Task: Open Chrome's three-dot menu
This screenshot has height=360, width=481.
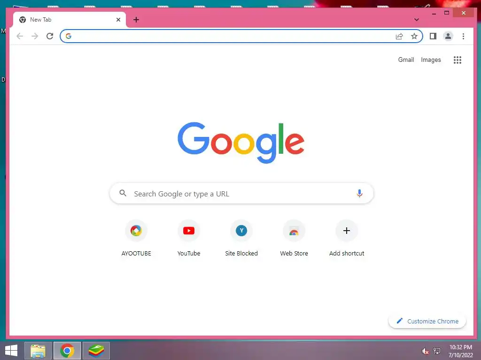Action: (463, 36)
